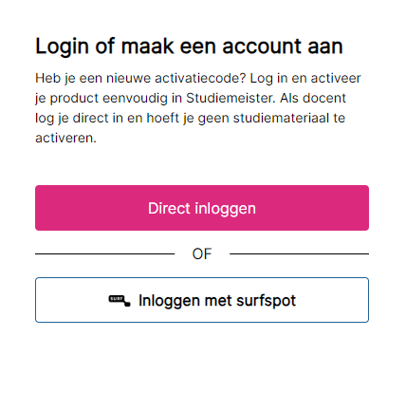The width and height of the screenshot is (406, 393).
Task: Click the SURF key icon
Action: pos(120,300)
